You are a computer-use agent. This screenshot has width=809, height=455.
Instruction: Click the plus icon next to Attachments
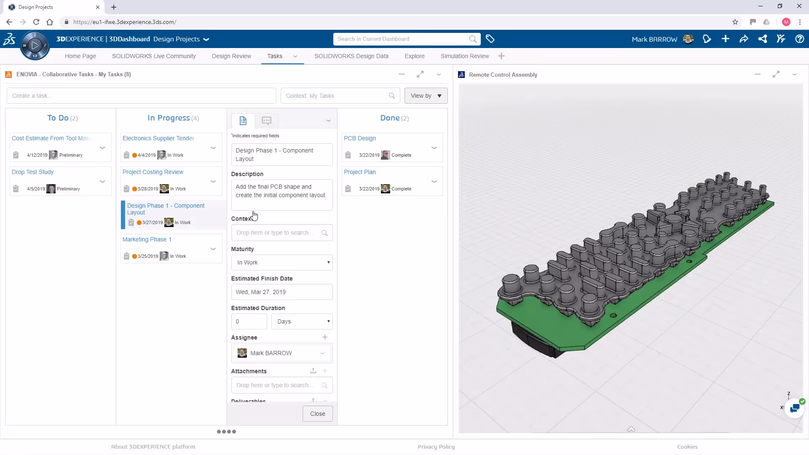pos(325,371)
